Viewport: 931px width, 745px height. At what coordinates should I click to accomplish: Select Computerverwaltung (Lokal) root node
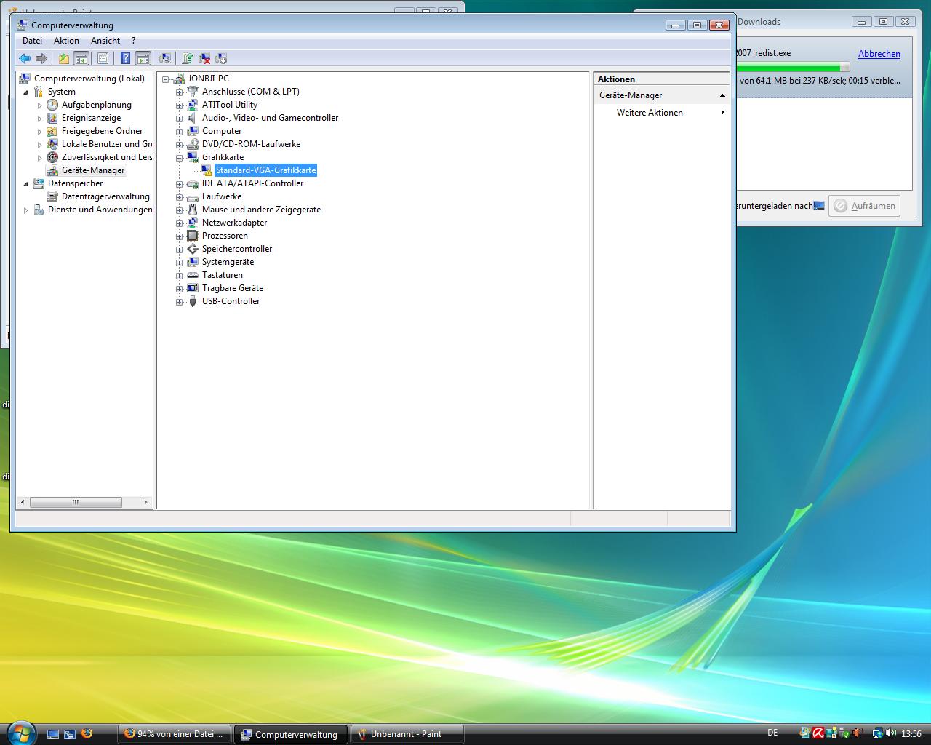(x=89, y=79)
